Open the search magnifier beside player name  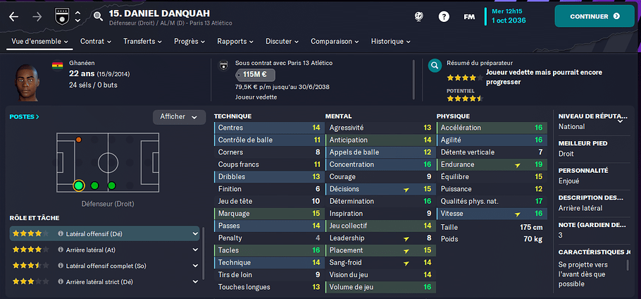[x=98, y=16]
